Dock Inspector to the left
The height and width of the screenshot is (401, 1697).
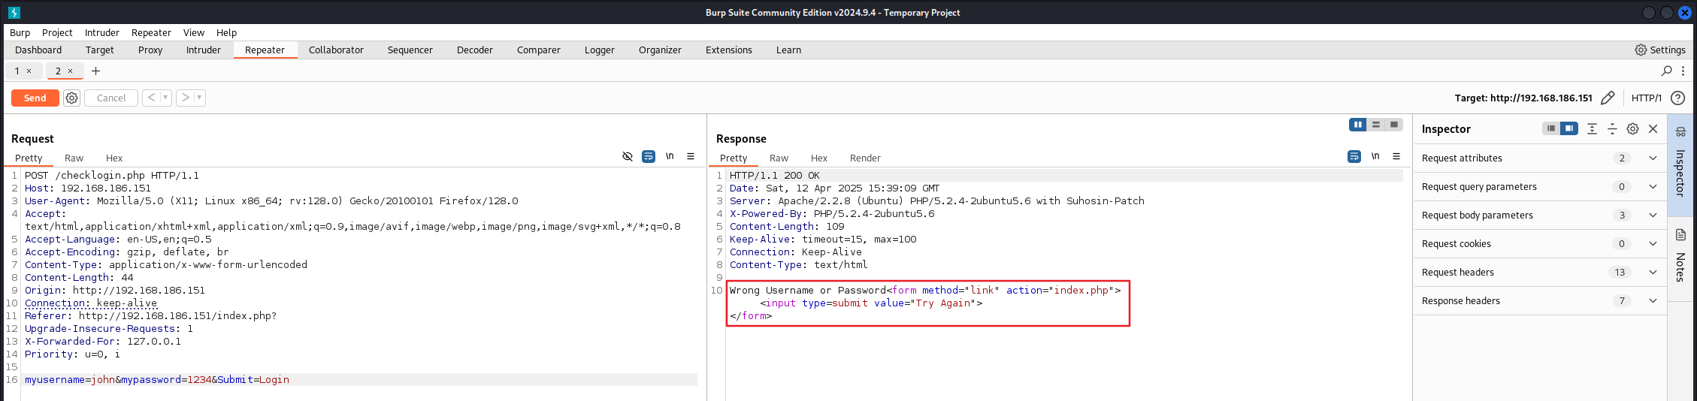[1551, 128]
